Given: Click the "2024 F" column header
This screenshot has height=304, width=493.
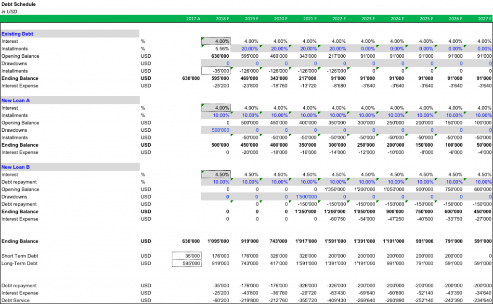Looking at the screenshot, I should coord(397,19).
